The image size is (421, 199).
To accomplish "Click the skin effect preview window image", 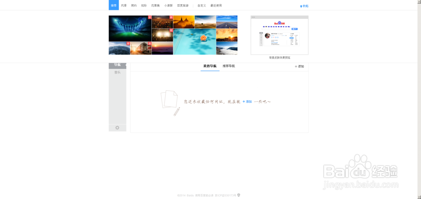I will [x=280, y=35].
